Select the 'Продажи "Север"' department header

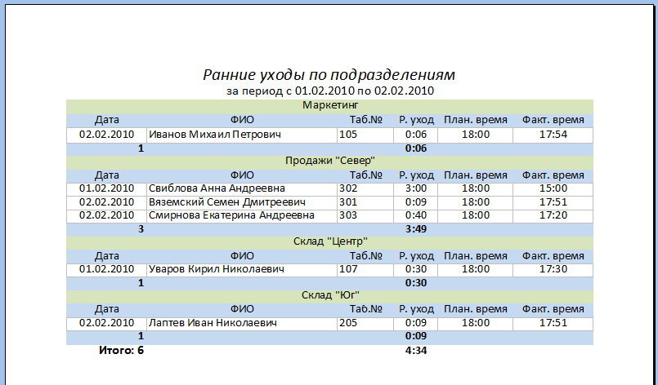pyautogui.click(x=330, y=161)
